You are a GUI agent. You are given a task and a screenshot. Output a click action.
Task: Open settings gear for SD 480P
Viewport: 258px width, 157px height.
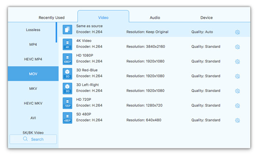click(x=237, y=120)
